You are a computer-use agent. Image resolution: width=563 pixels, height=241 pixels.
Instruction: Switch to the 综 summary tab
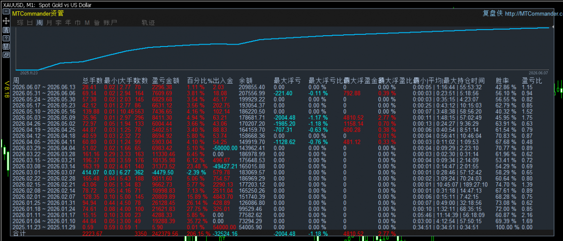pyautogui.click(x=21, y=23)
